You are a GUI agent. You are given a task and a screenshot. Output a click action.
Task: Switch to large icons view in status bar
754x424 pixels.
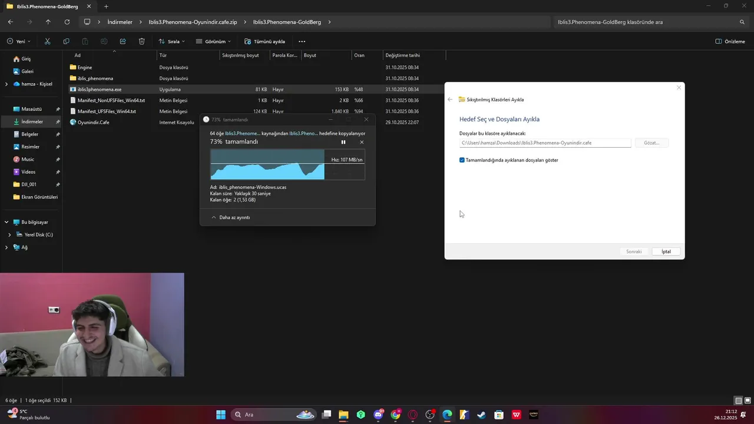pos(748,400)
